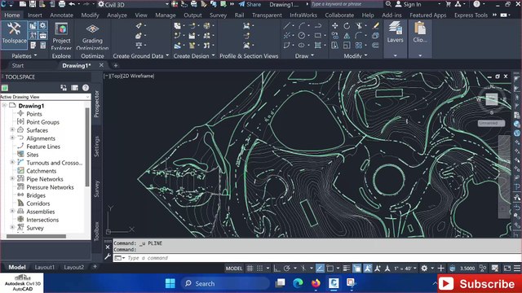The image size is (522, 293).
Task: Open the Survey ribbon tab
Action: pos(218,15)
